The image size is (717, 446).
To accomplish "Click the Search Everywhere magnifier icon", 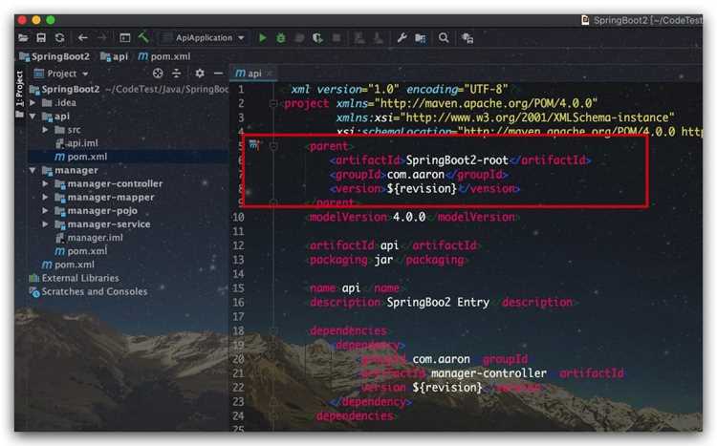I will click(x=444, y=38).
